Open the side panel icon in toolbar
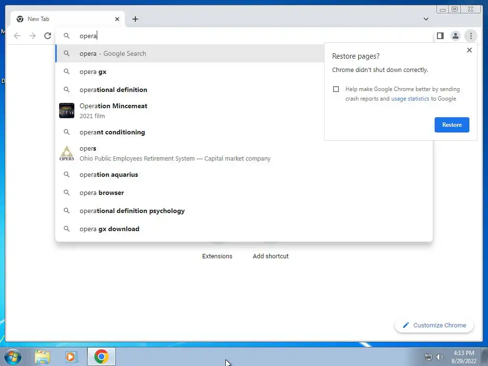Screen dimensions: 488x366 click(x=440, y=36)
